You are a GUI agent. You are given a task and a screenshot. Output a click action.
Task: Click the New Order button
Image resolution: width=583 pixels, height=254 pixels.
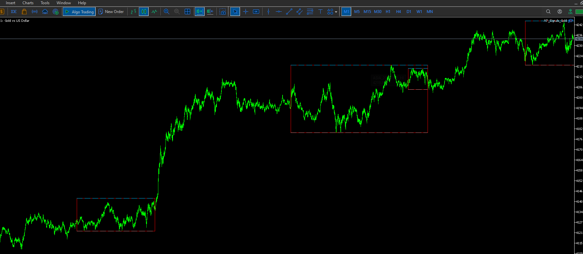(111, 12)
